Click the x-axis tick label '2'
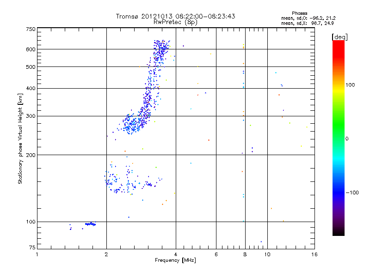370x277 pixels. click(x=106, y=254)
